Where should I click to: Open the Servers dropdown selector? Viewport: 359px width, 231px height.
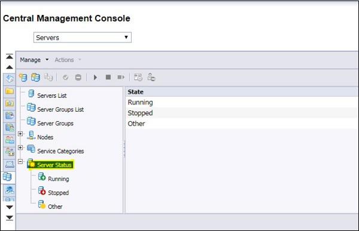click(x=83, y=38)
